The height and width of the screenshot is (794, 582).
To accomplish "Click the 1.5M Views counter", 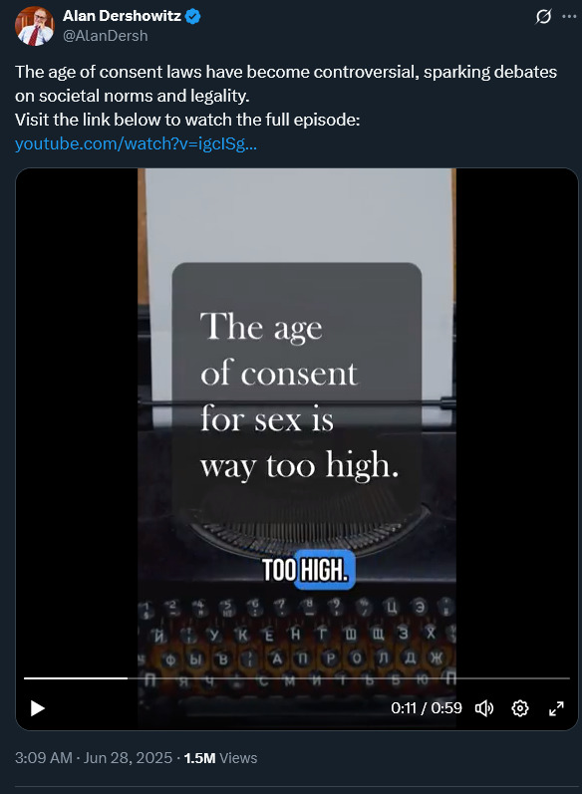I will tap(220, 758).
